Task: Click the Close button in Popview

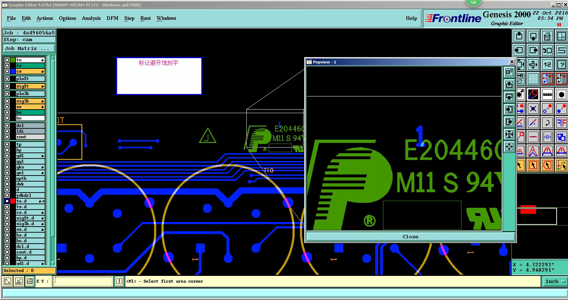Action: pos(410,237)
